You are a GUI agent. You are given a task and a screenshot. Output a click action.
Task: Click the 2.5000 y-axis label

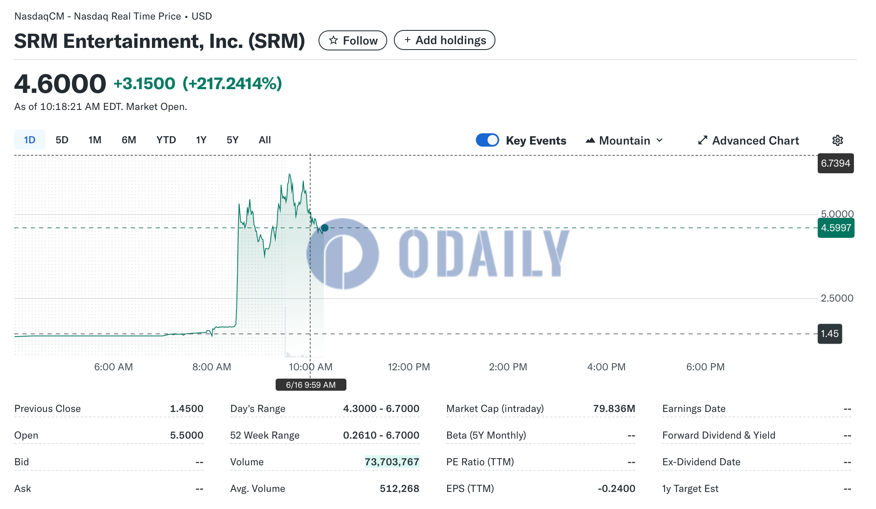[837, 298]
